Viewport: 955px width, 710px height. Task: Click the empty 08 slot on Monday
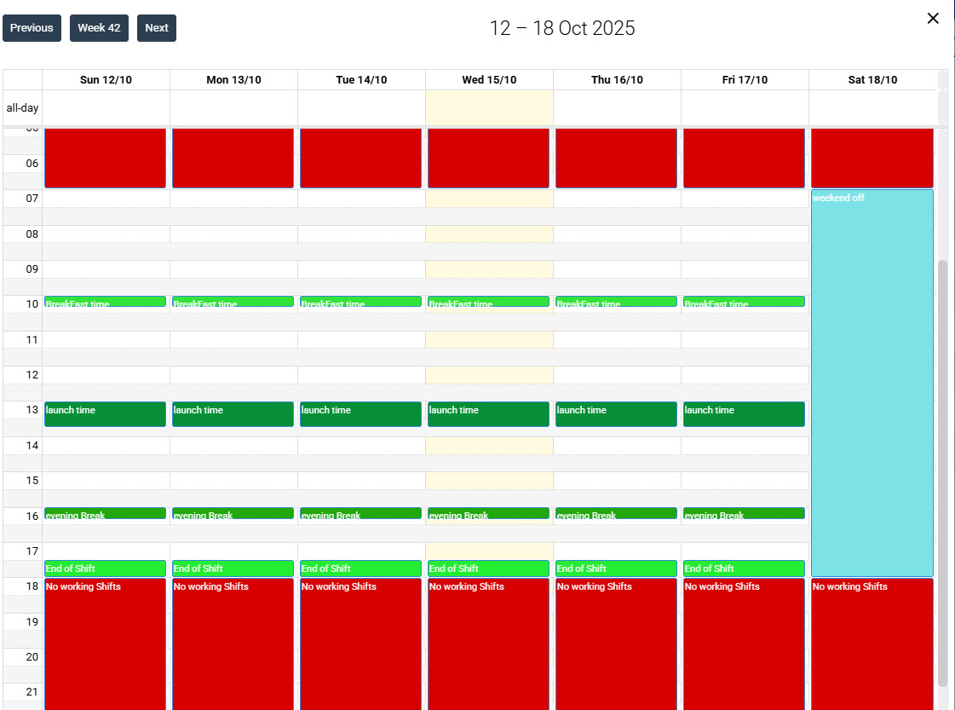[234, 234]
